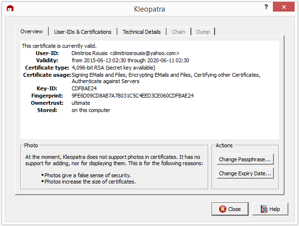Close the dialog with the red X button
The width and height of the screenshot is (299, 226).
click(x=284, y=7)
